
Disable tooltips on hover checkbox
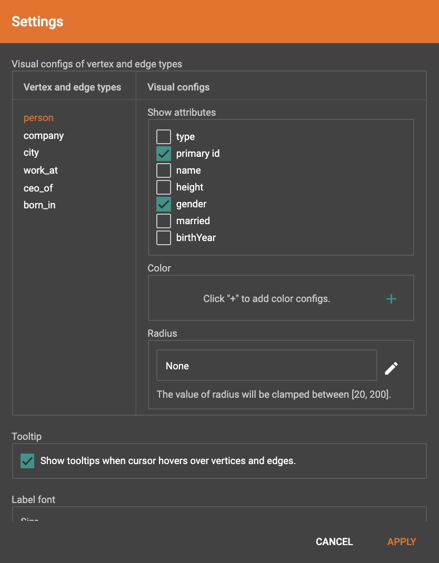[x=27, y=461]
